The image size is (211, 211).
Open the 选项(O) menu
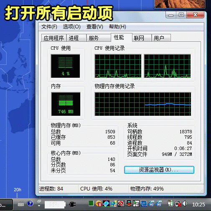click(x=71, y=27)
